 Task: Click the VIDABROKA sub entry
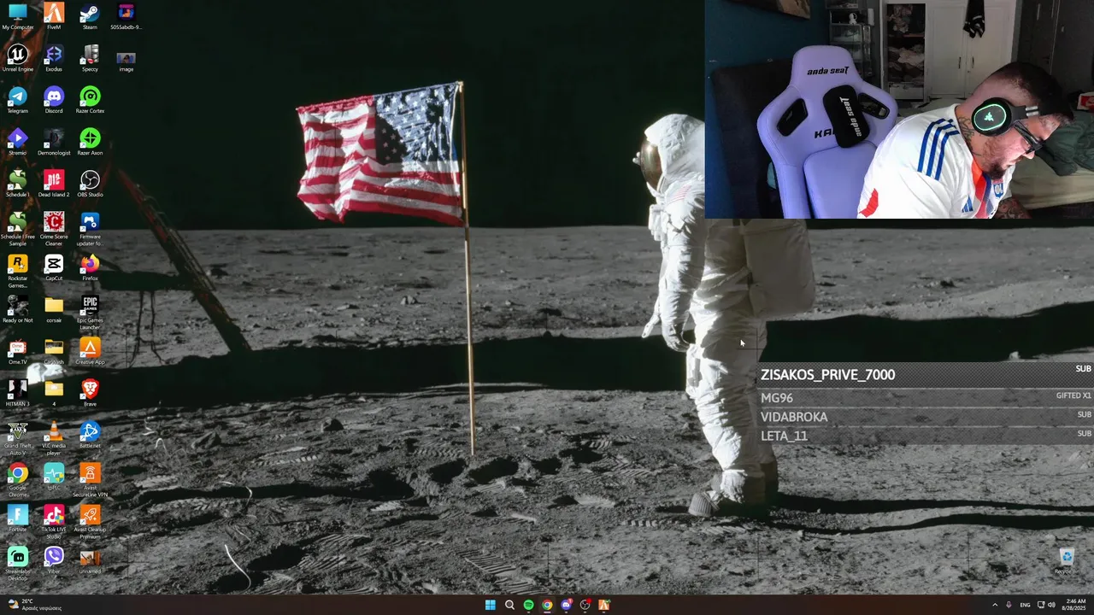pyautogui.click(x=794, y=417)
